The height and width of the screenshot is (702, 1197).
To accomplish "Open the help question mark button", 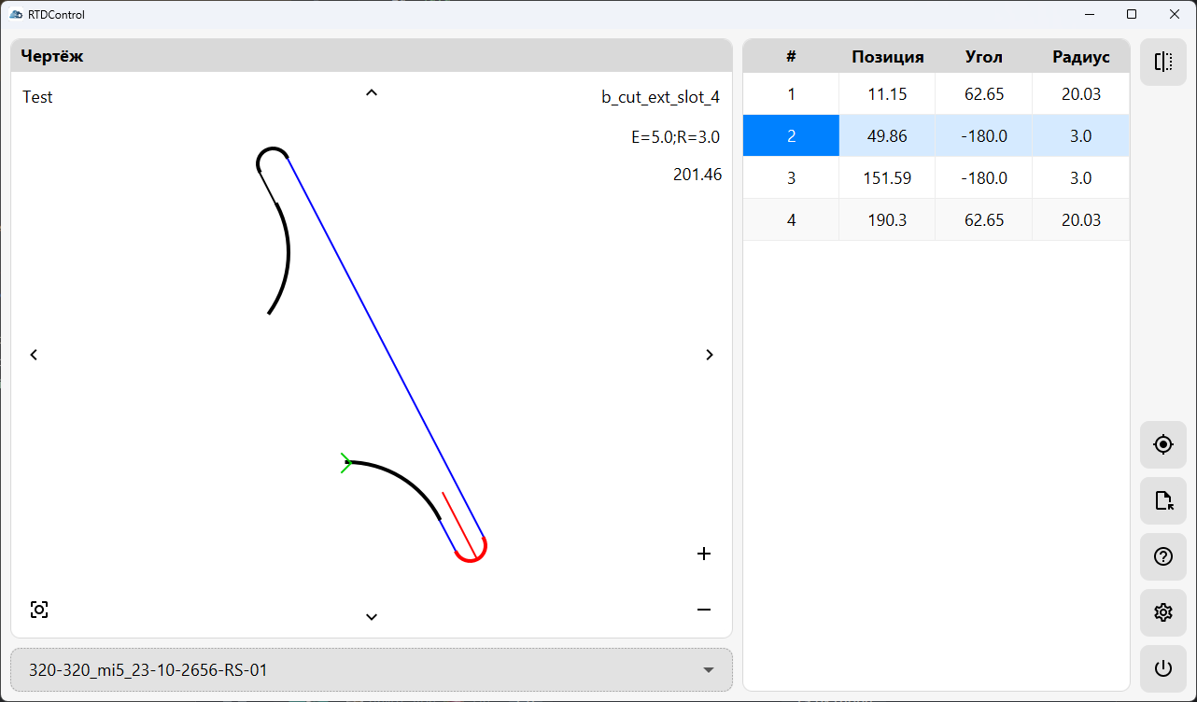I will [x=1162, y=557].
